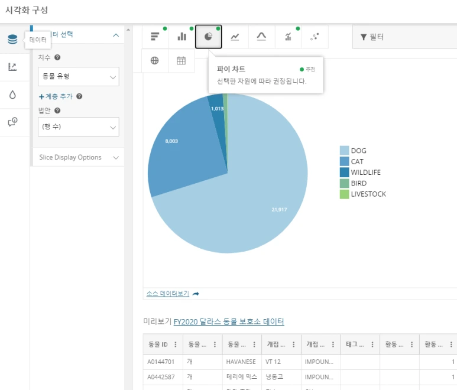Click help icon next to 법안

(57, 110)
